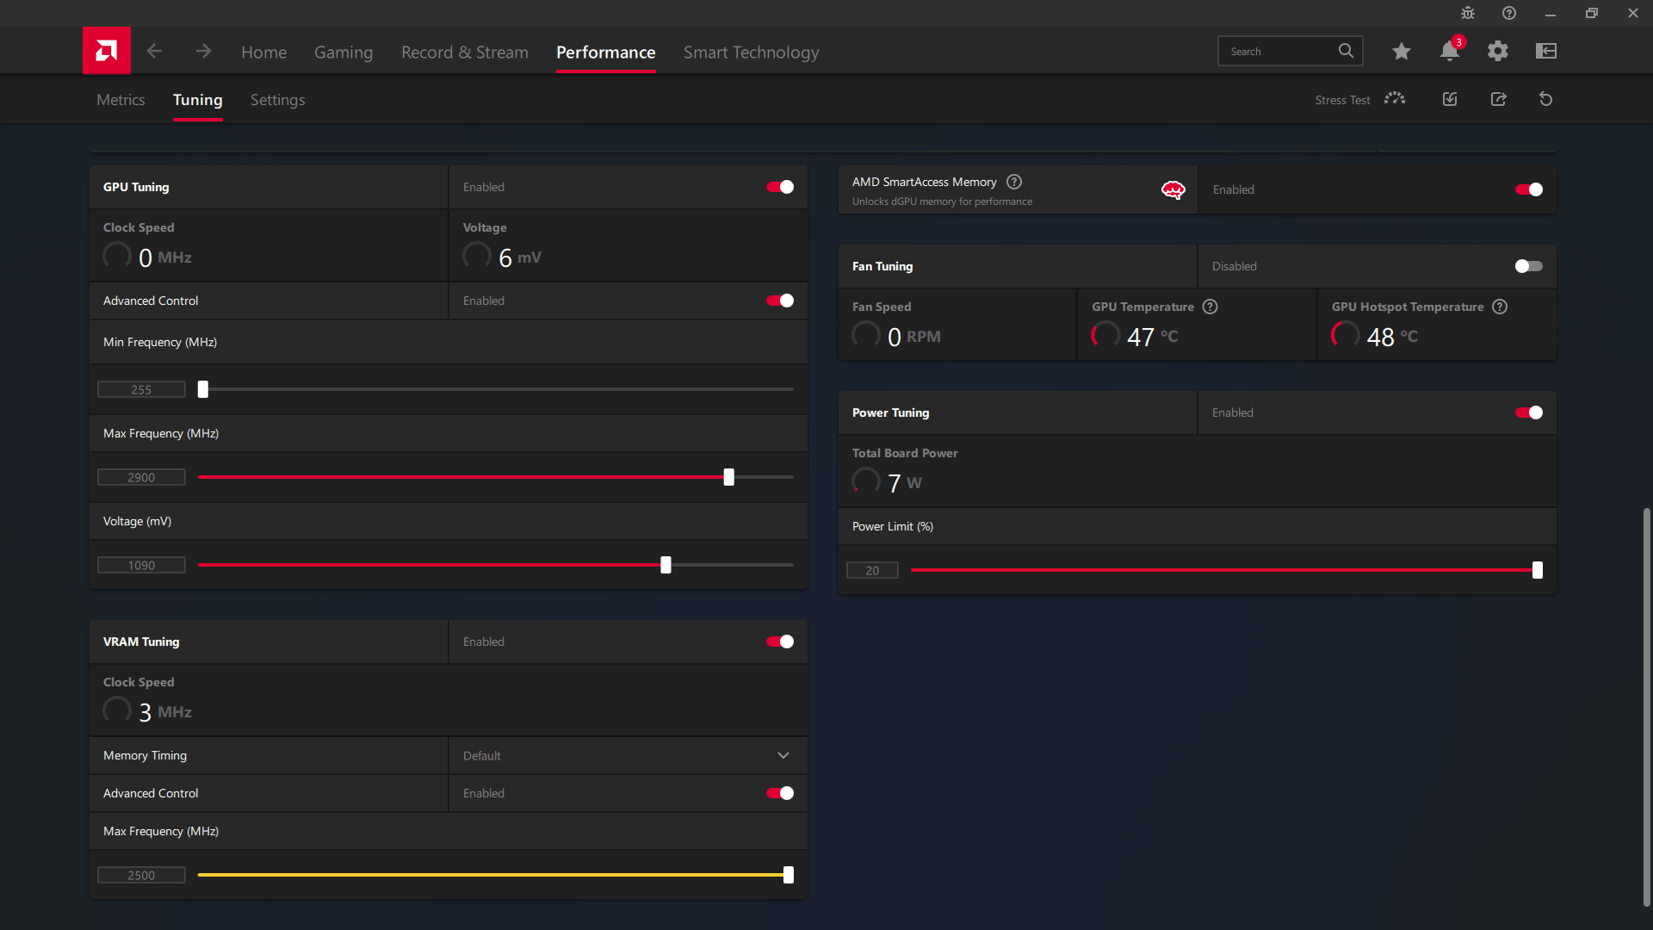Open the help question mark icon
The width and height of the screenshot is (1653, 930).
coord(1509,13)
